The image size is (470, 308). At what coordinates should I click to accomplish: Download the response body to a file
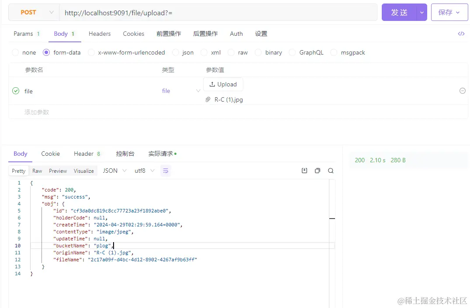coord(304,171)
